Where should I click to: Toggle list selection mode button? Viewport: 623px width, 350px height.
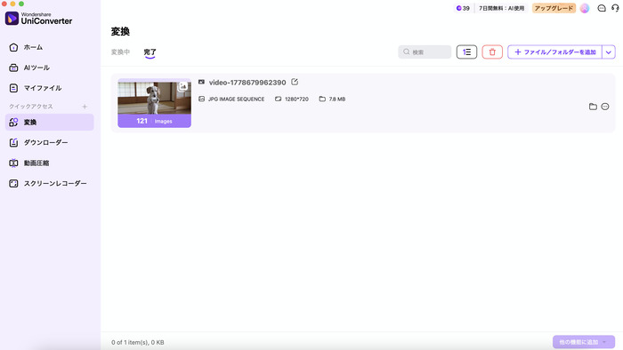click(x=466, y=52)
